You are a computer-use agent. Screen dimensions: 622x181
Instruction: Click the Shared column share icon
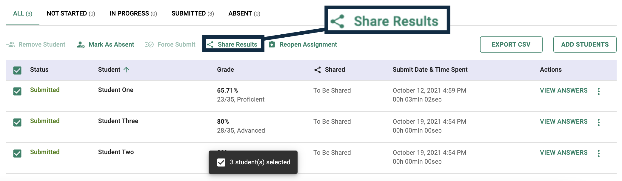(x=318, y=70)
